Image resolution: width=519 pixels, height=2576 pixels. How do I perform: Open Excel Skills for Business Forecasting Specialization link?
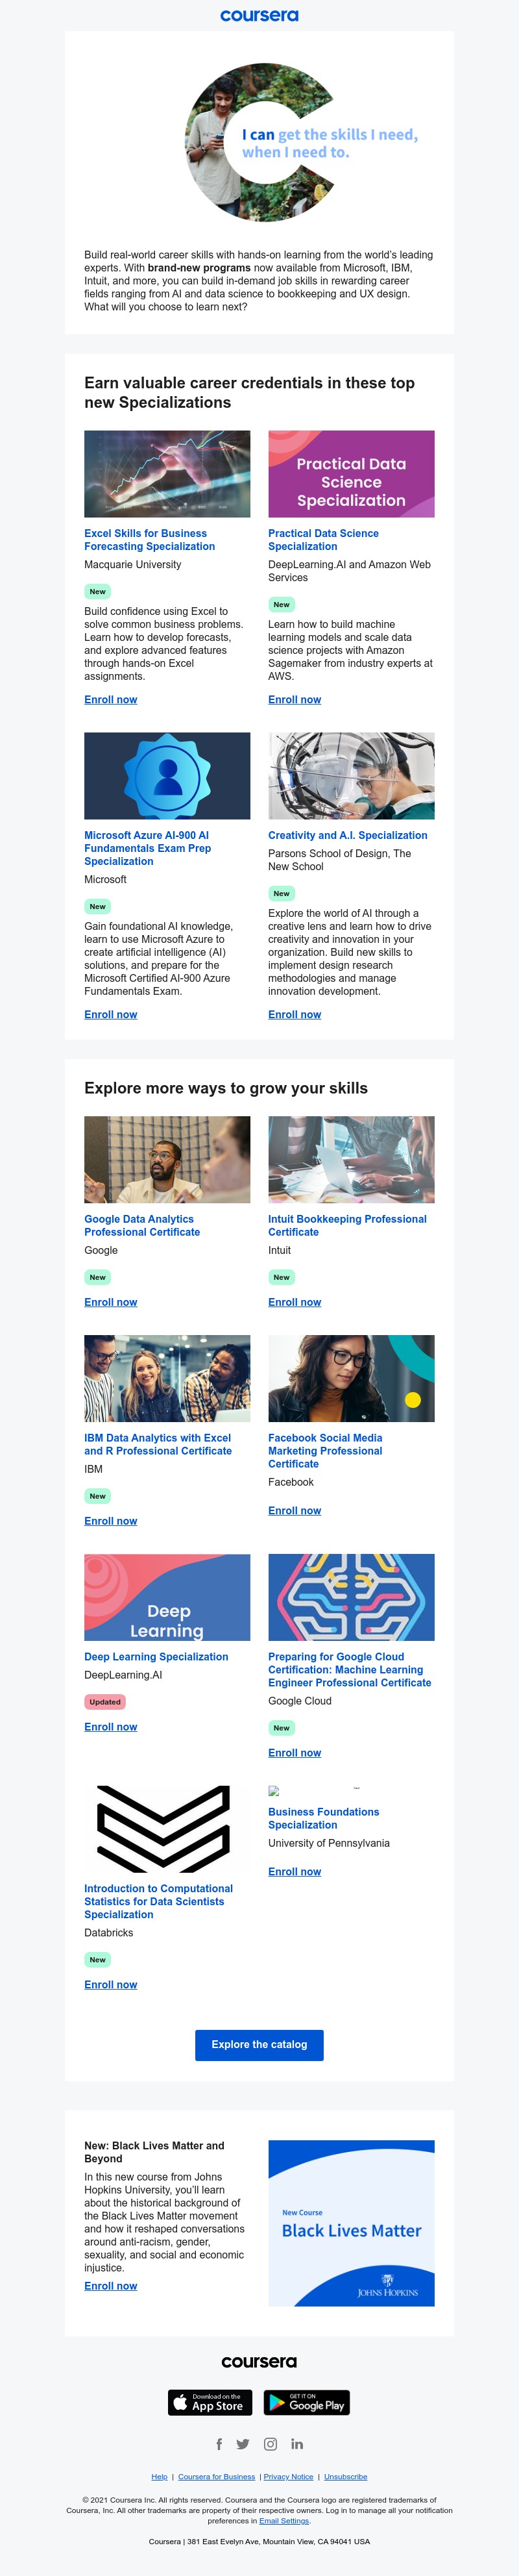pos(149,540)
